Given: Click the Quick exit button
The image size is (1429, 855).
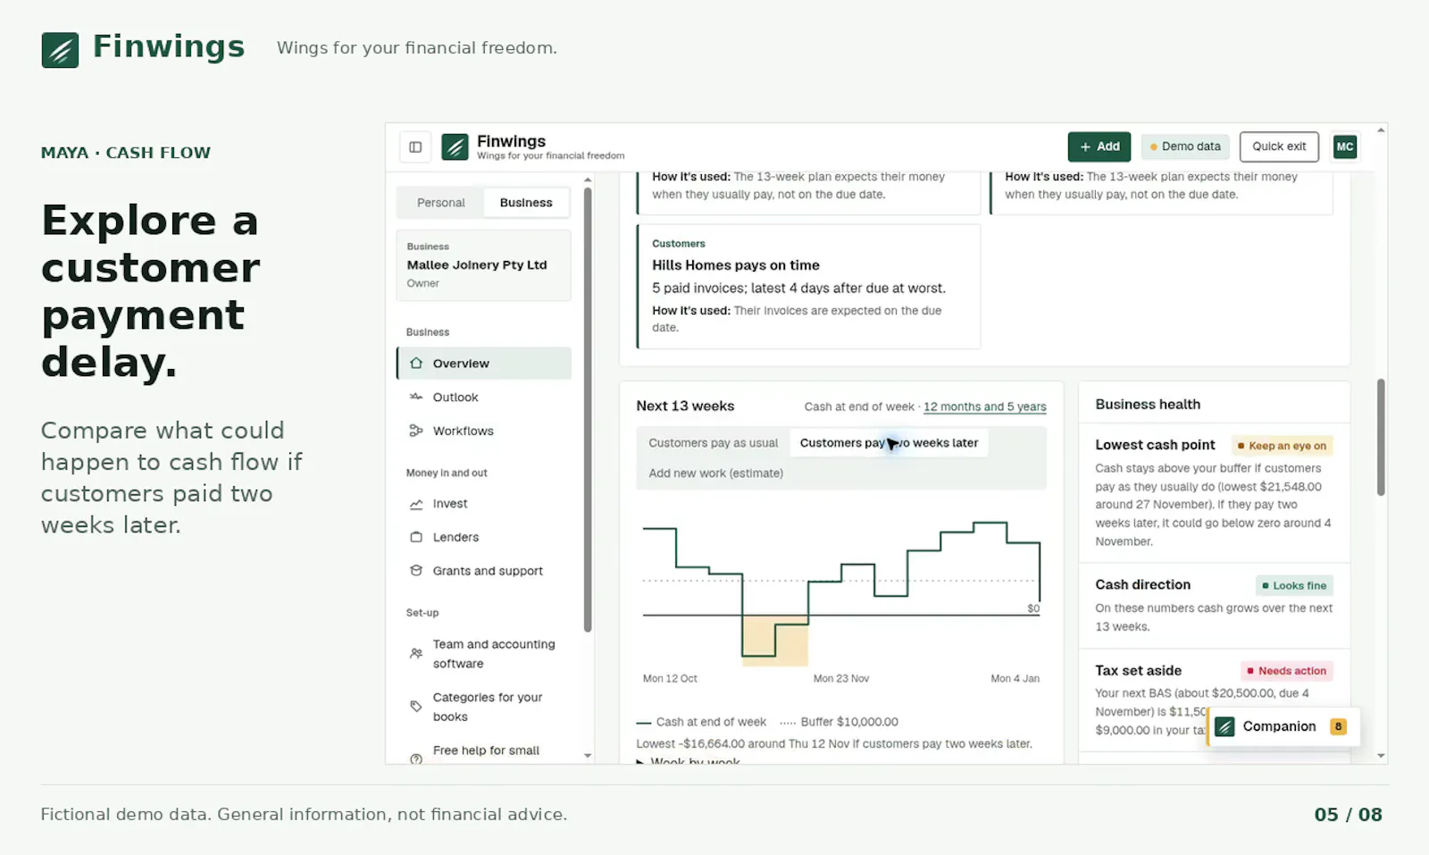Looking at the screenshot, I should 1279,147.
